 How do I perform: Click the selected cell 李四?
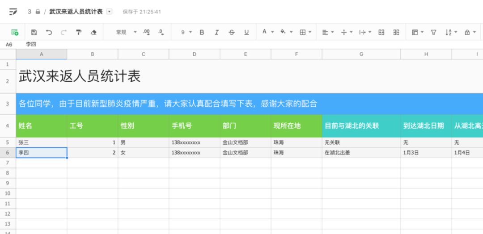pyautogui.click(x=41, y=153)
